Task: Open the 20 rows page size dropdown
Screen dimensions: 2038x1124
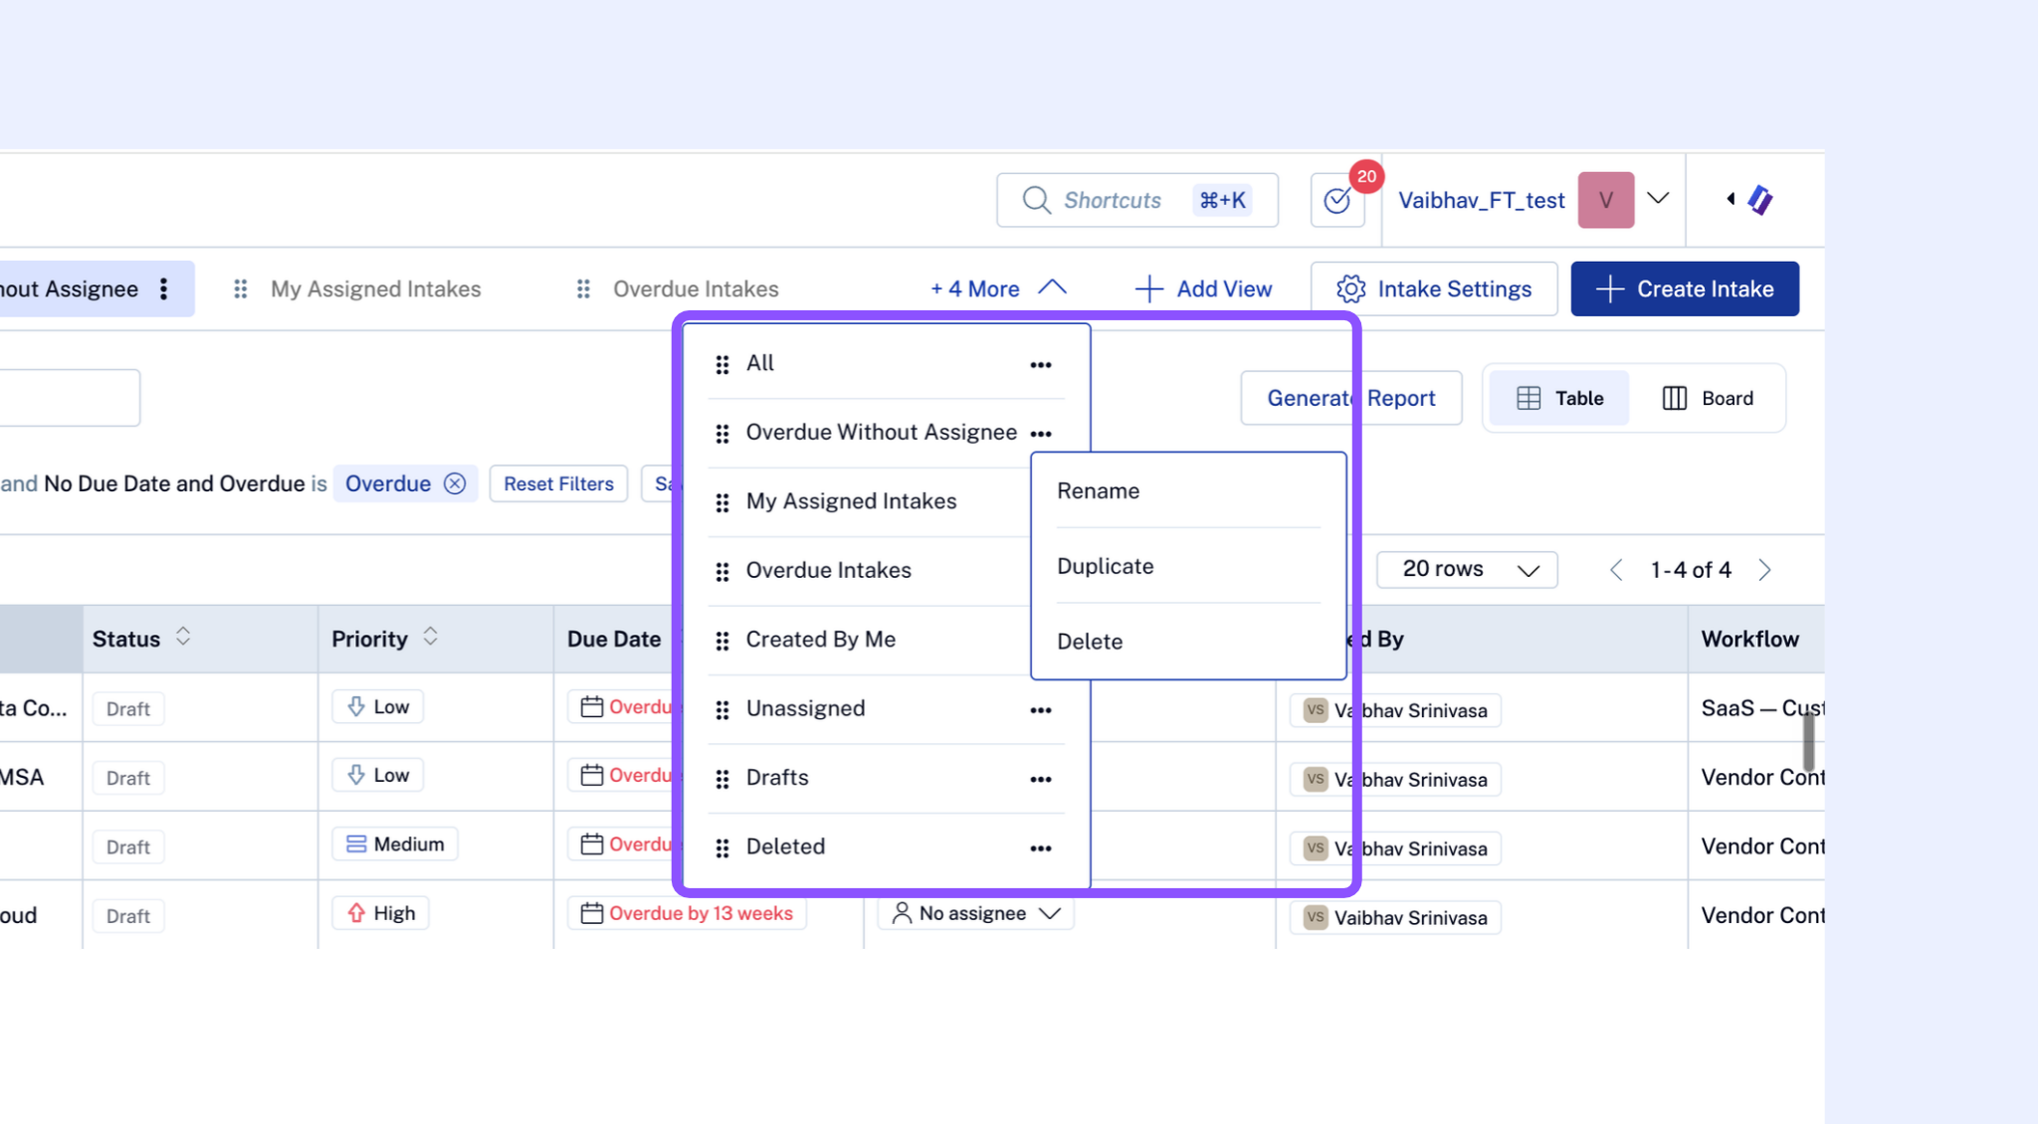Action: coord(1467,570)
